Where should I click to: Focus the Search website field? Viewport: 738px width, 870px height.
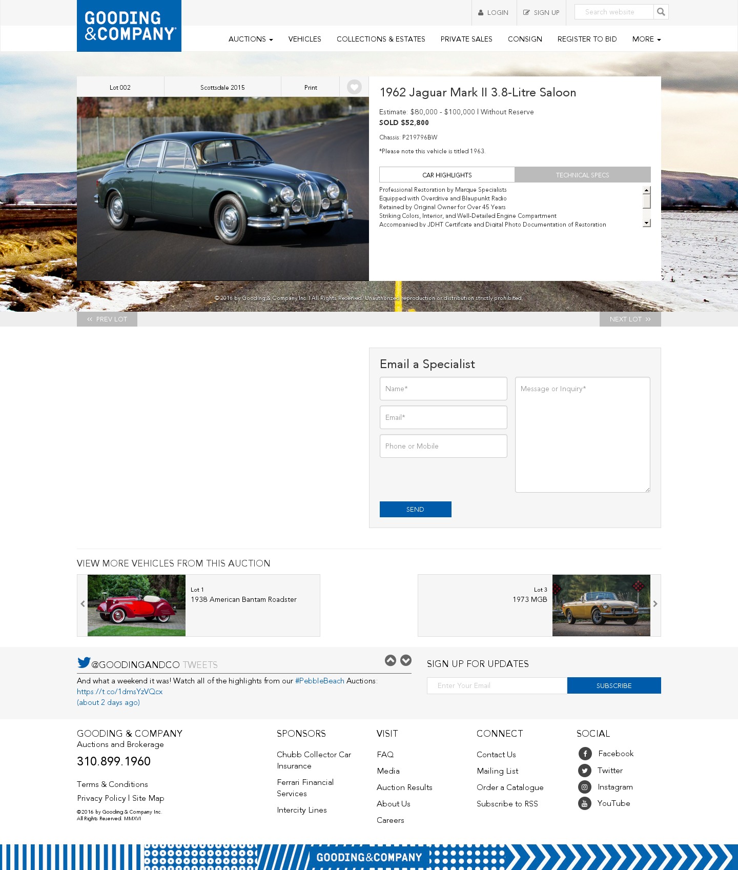(x=614, y=12)
